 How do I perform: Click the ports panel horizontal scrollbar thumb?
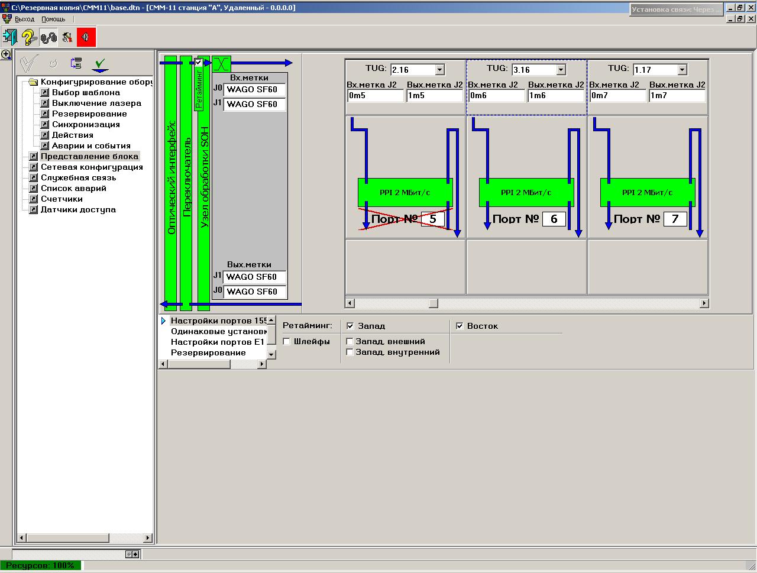tap(434, 303)
